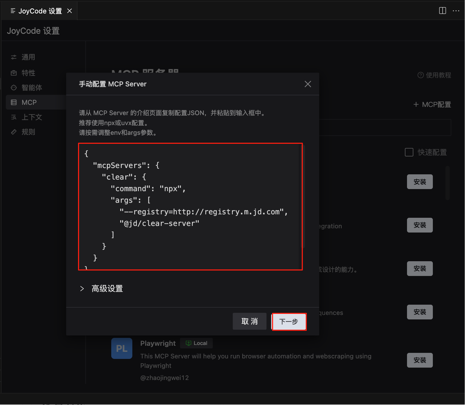Screen dimensions: 465x405
Task: Close the JoyCode 设置 tab
Action: (70, 11)
